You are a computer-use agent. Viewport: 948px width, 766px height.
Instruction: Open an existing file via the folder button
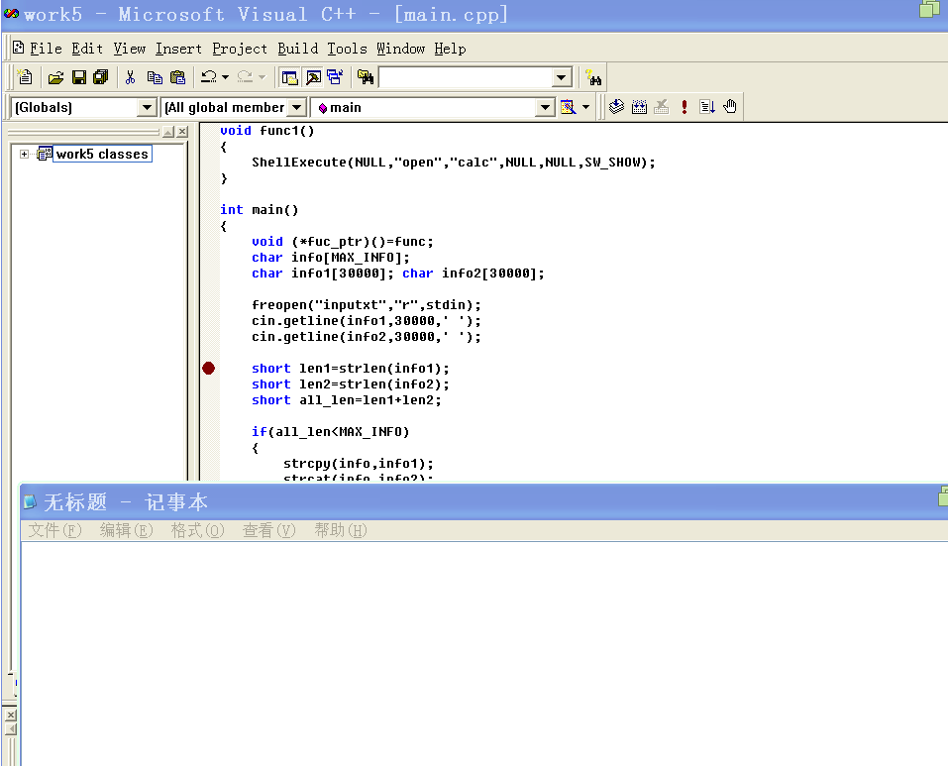click(x=55, y=76)
